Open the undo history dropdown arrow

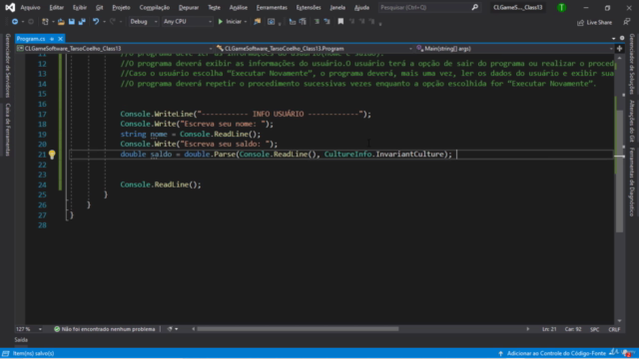(104, 22)
